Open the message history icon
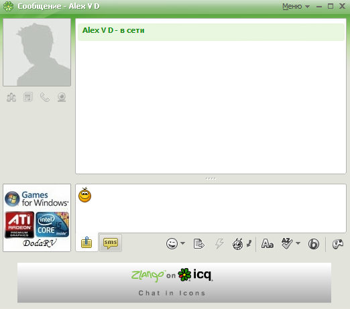 tap(198, 243)
